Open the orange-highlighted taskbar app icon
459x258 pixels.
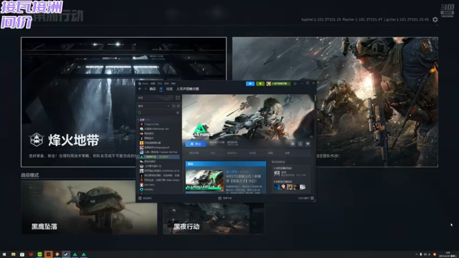coord(49,255)
